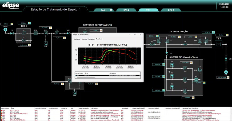Switch to the SAA 2 tab
This screenshot has width=232, height=121.
point(126,10)
